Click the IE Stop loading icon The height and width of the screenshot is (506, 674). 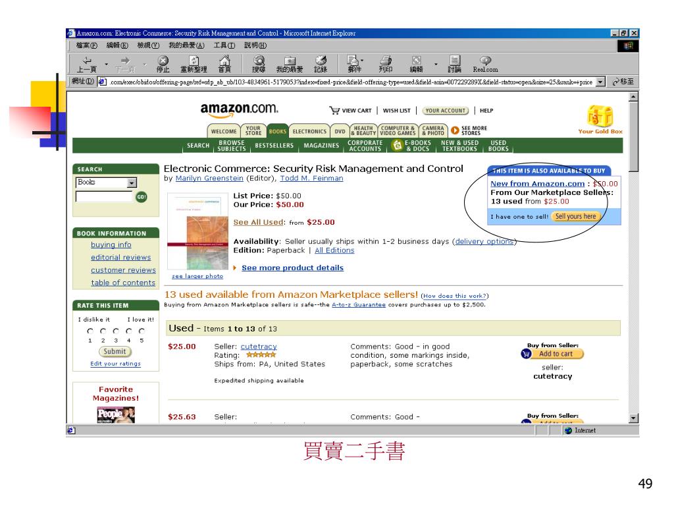point(163,61)
